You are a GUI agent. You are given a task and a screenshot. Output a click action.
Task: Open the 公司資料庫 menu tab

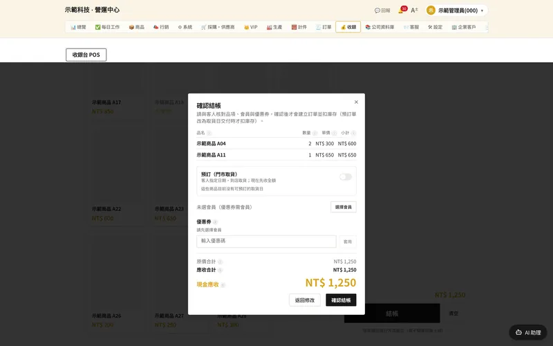(x=379, y=27)
